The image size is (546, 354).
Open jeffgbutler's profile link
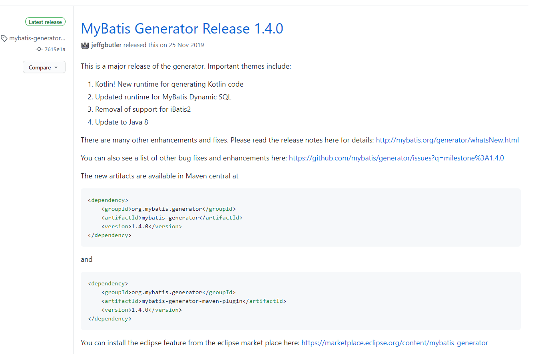click(106, 45)
